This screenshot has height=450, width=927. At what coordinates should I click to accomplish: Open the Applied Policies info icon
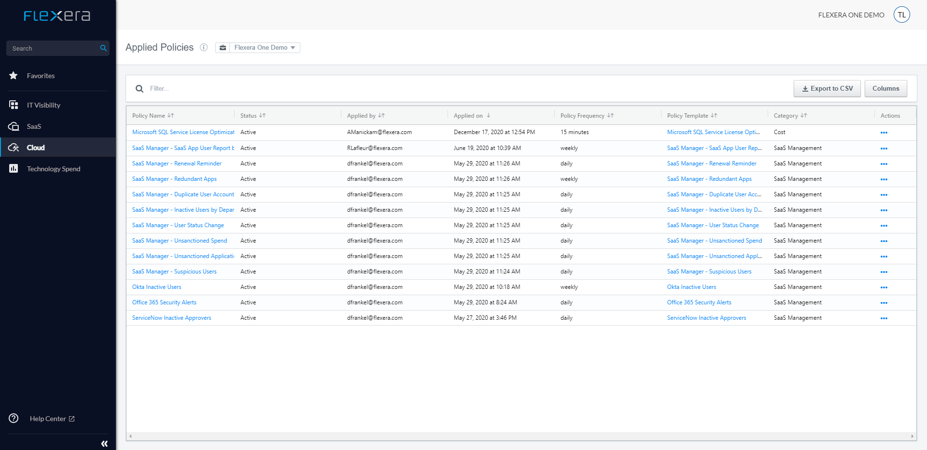click(204, 47)
